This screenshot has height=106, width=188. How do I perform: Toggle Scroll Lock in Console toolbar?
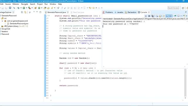pyautogui.click(x=160, y=16)
